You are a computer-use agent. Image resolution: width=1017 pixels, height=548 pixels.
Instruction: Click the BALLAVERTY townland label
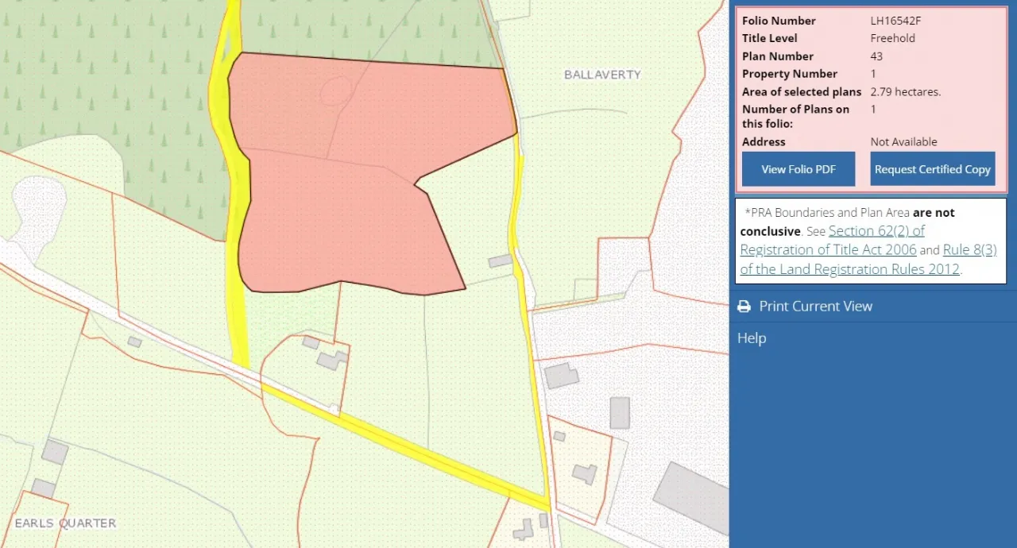(x=602, y=75)
